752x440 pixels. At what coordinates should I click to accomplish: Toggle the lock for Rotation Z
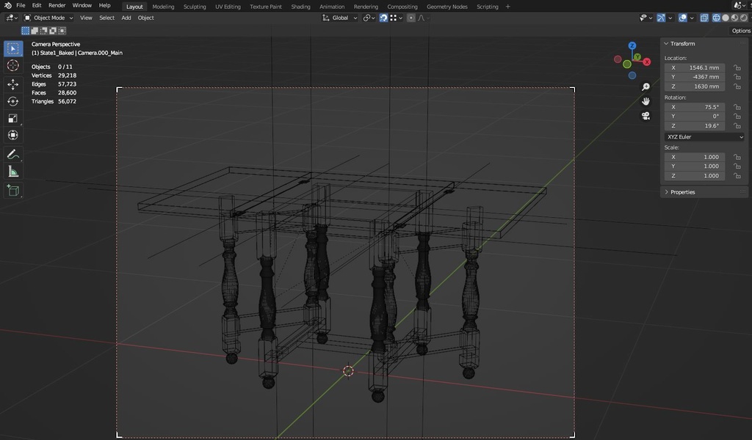737,125
